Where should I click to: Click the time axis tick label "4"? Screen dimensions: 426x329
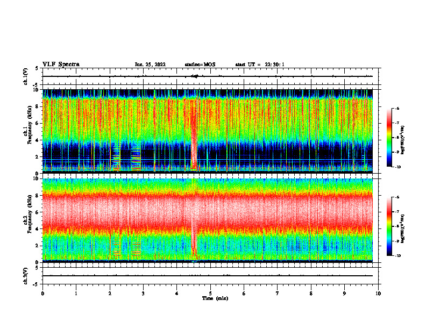point(177,294)
